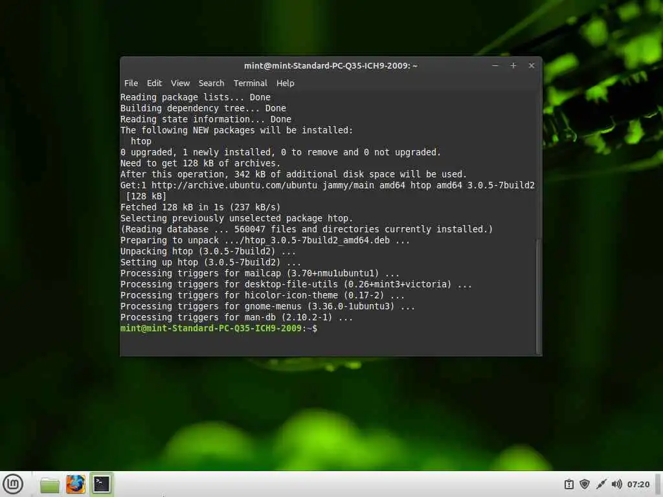Click 'Processing triggers for gnome-menus' line
Viewport: 663px width, 497px height.
[x=267, y=306]
